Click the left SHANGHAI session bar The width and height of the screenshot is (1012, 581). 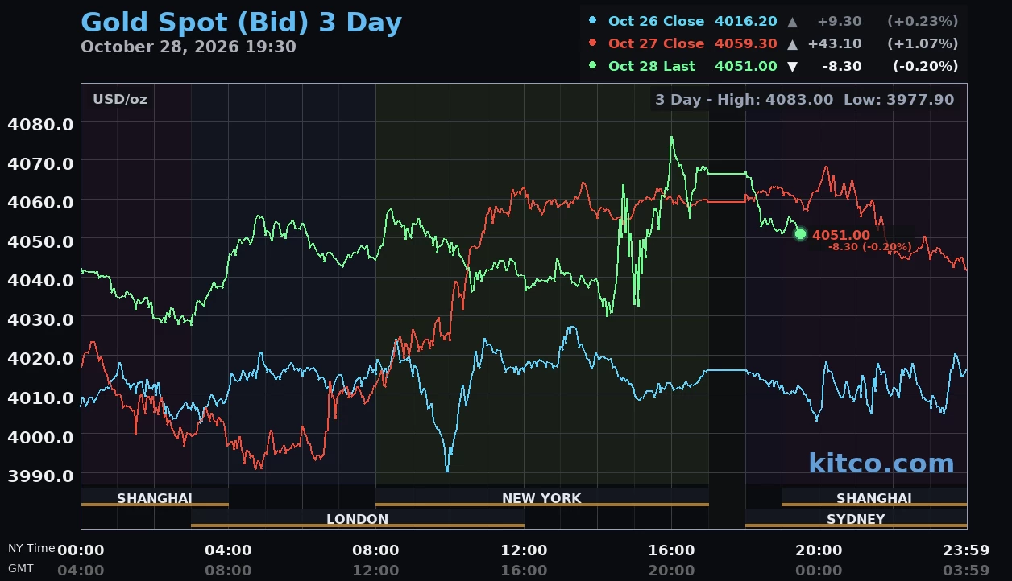click(x=155, y=498)
